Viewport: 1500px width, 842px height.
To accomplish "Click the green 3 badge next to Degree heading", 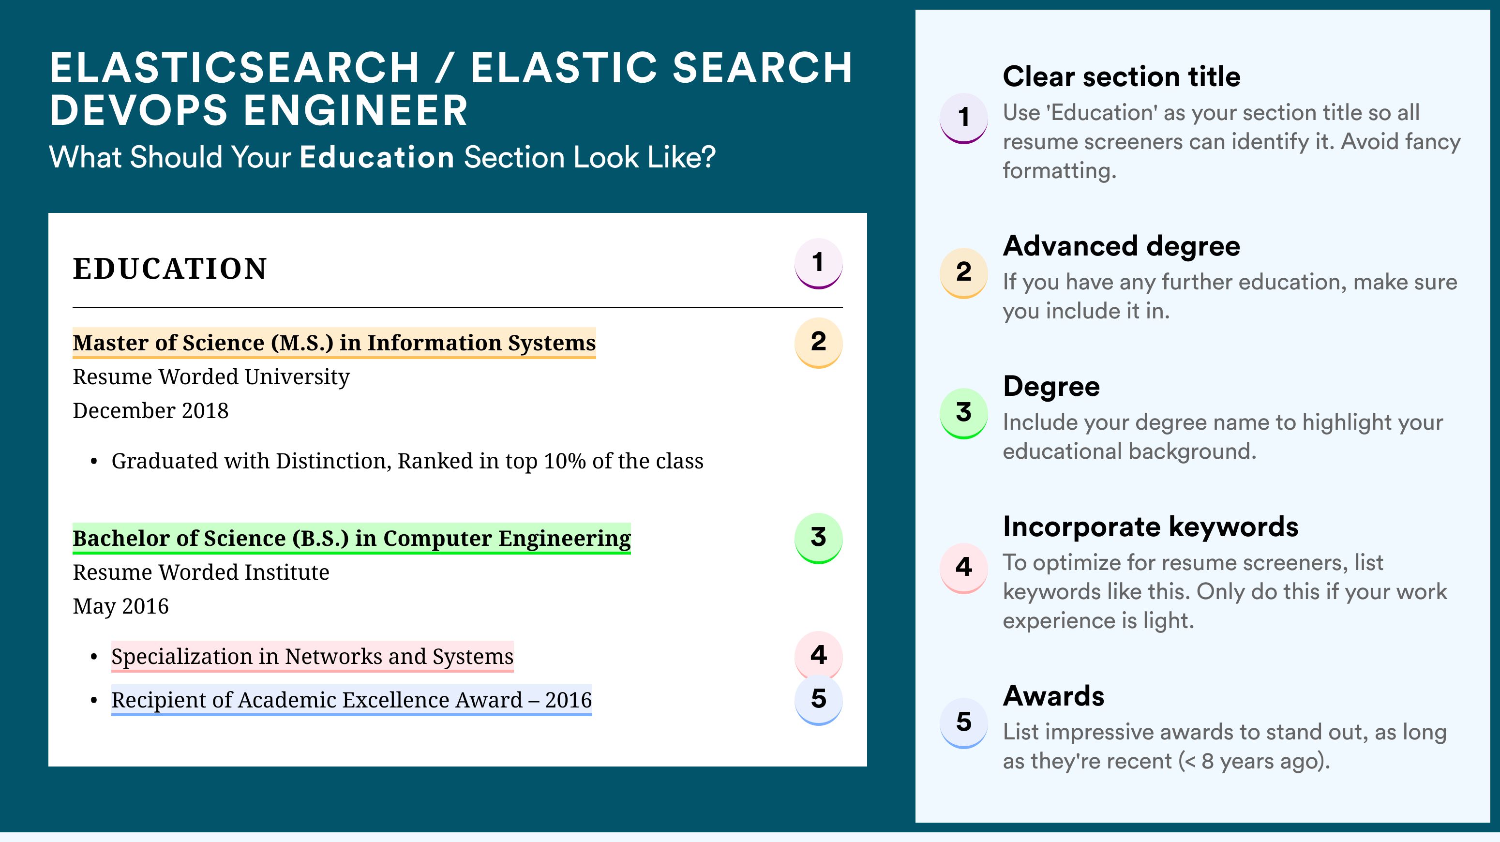I will [x=964, y=413].
